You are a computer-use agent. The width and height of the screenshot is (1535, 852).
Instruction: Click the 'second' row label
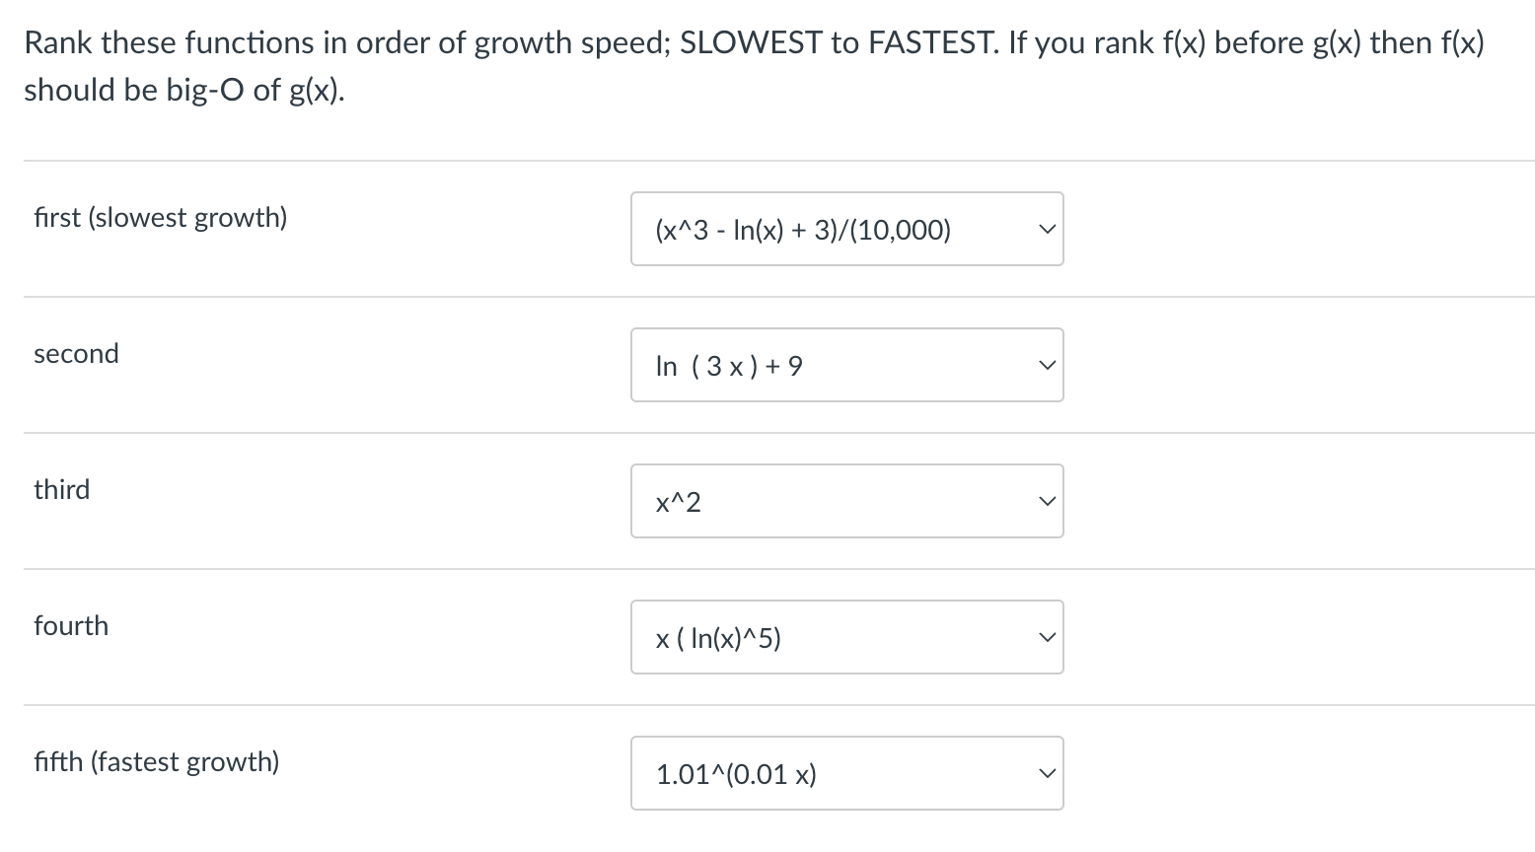click(76, 354)
